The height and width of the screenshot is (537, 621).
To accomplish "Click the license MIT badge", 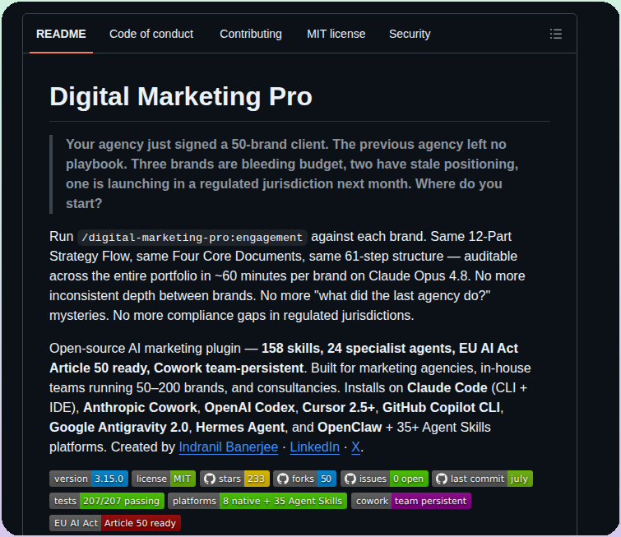I will pyautogui.click(x=164, y=479).
